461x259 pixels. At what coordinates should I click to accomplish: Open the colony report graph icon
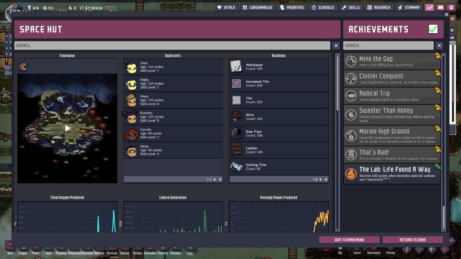(x=429, y=7)
